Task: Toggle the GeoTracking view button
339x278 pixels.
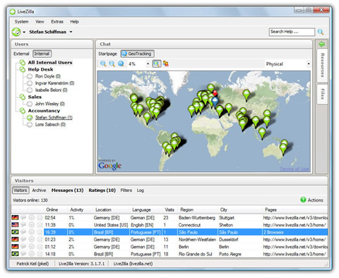Action: 137,54
